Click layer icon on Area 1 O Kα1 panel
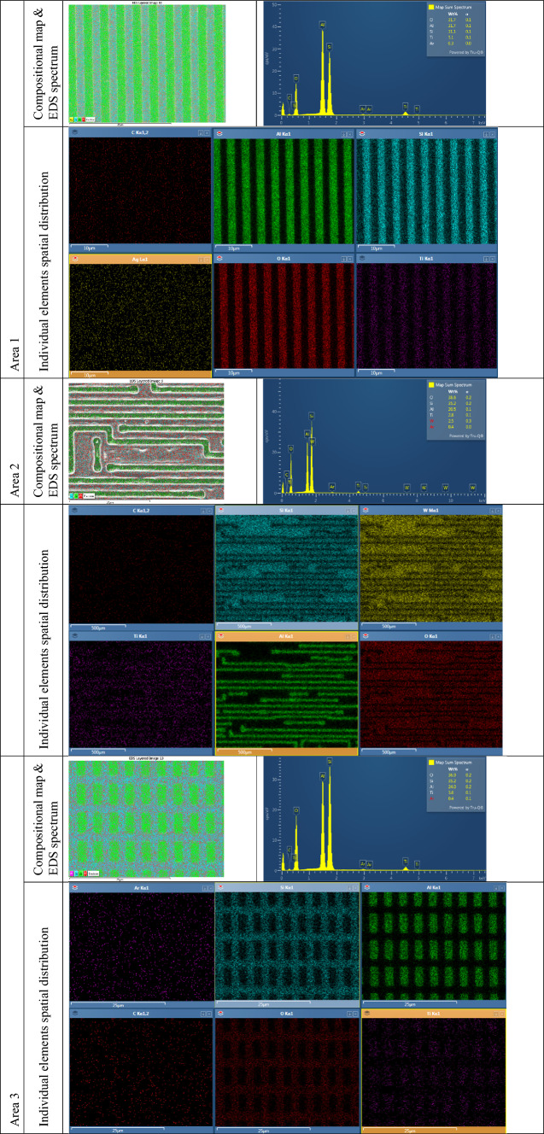The image size is (544, 1134). point(219,259)
